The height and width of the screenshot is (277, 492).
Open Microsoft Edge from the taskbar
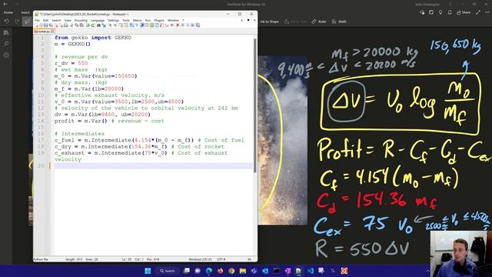pos(208,271)
